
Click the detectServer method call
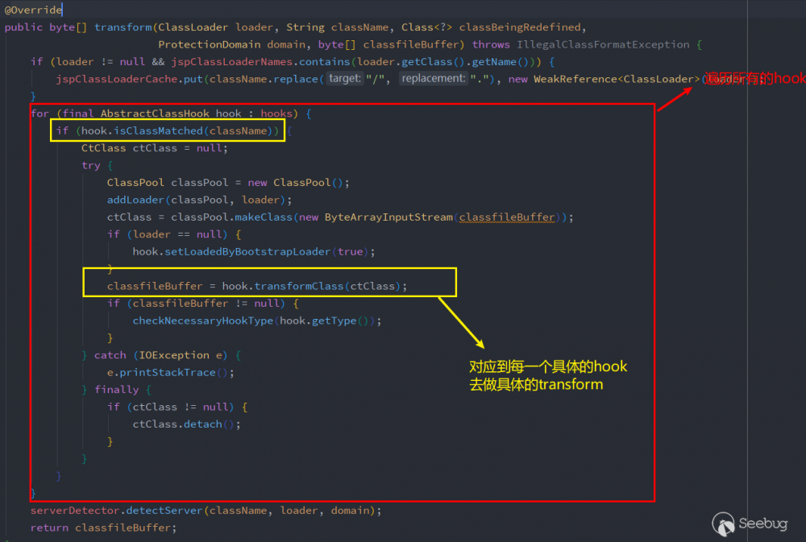click(x=164, y=510)
